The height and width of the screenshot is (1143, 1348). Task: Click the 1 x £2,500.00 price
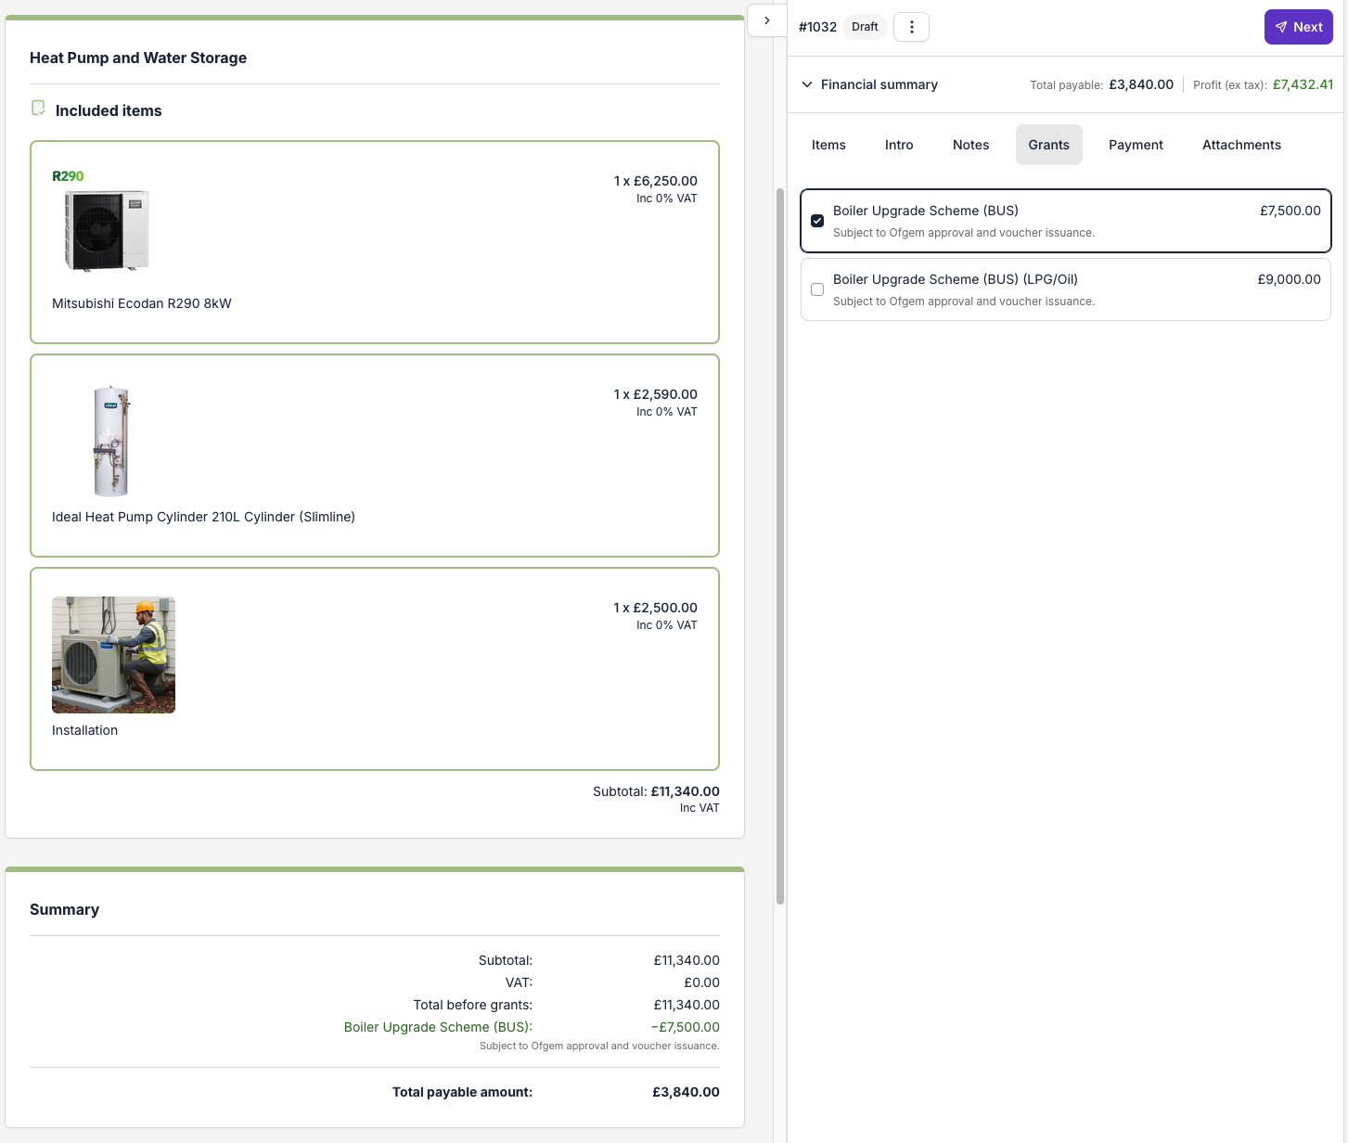pos(655,608)
